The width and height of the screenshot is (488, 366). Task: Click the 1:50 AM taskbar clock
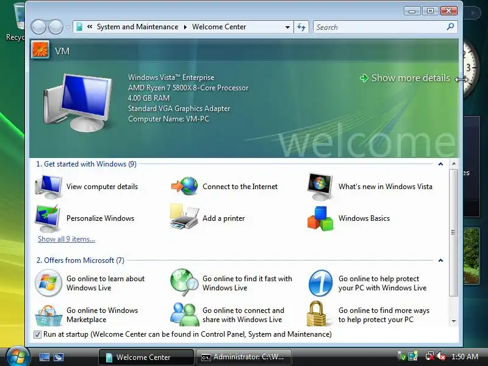(465, 357)
